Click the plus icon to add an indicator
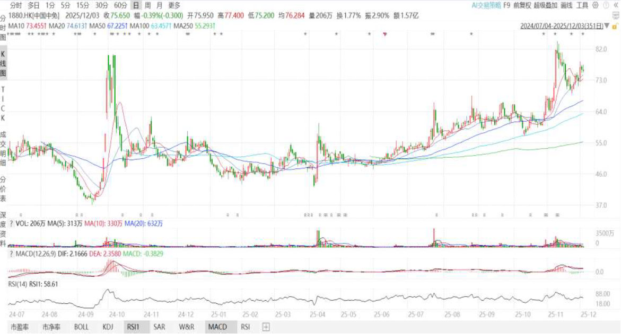The width and height of the screenshot is (621, 334). pos(266,327)
